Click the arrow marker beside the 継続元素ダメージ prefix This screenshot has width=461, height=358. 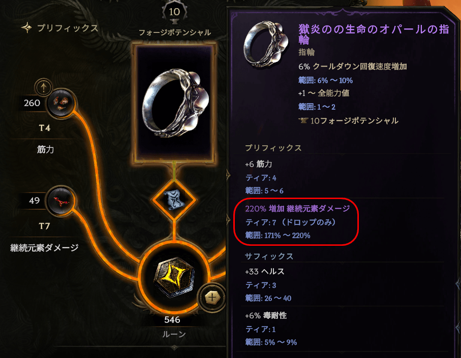(x=228, y=219)
